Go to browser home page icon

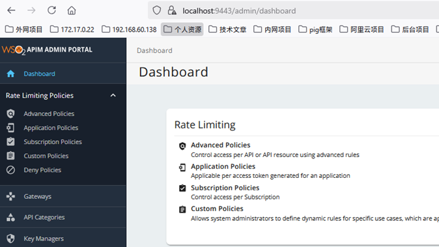(x=72, y=10)
